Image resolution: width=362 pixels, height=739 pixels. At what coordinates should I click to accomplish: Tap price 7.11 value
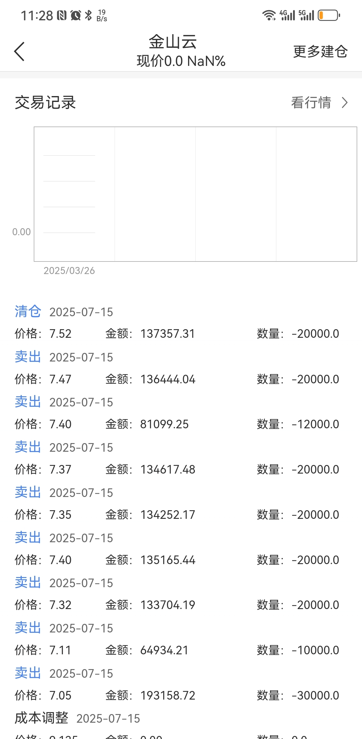pos(61,650)
